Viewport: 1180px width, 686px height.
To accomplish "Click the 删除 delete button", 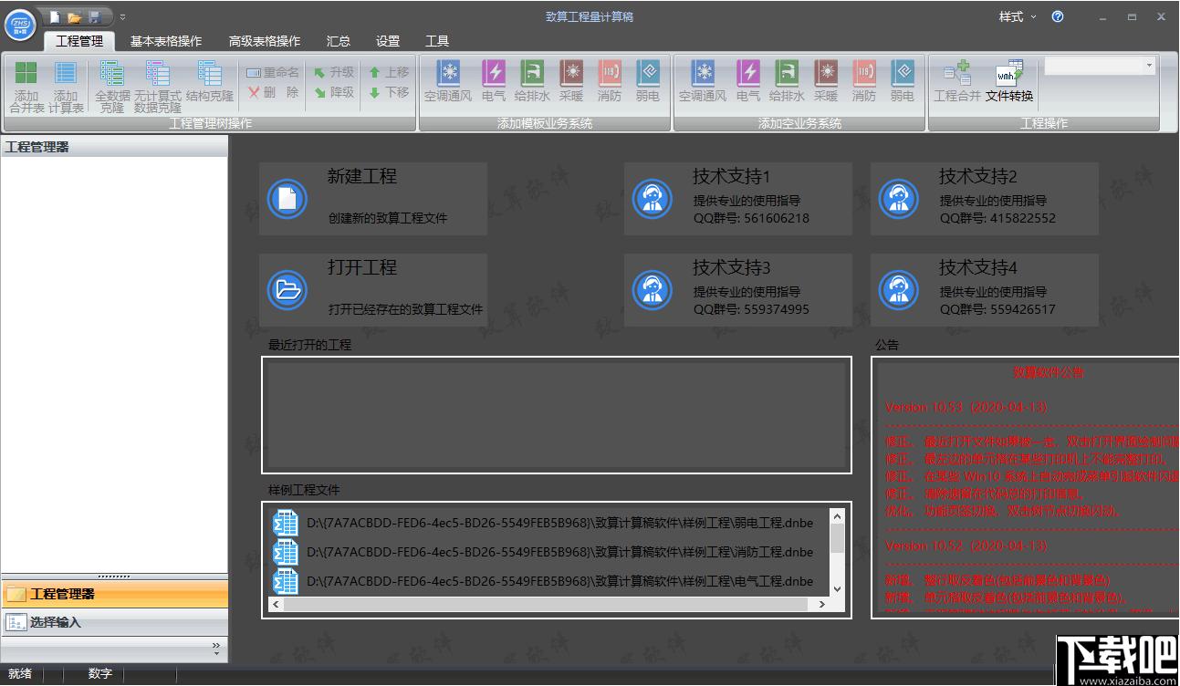I will click(x=273, y=92).
